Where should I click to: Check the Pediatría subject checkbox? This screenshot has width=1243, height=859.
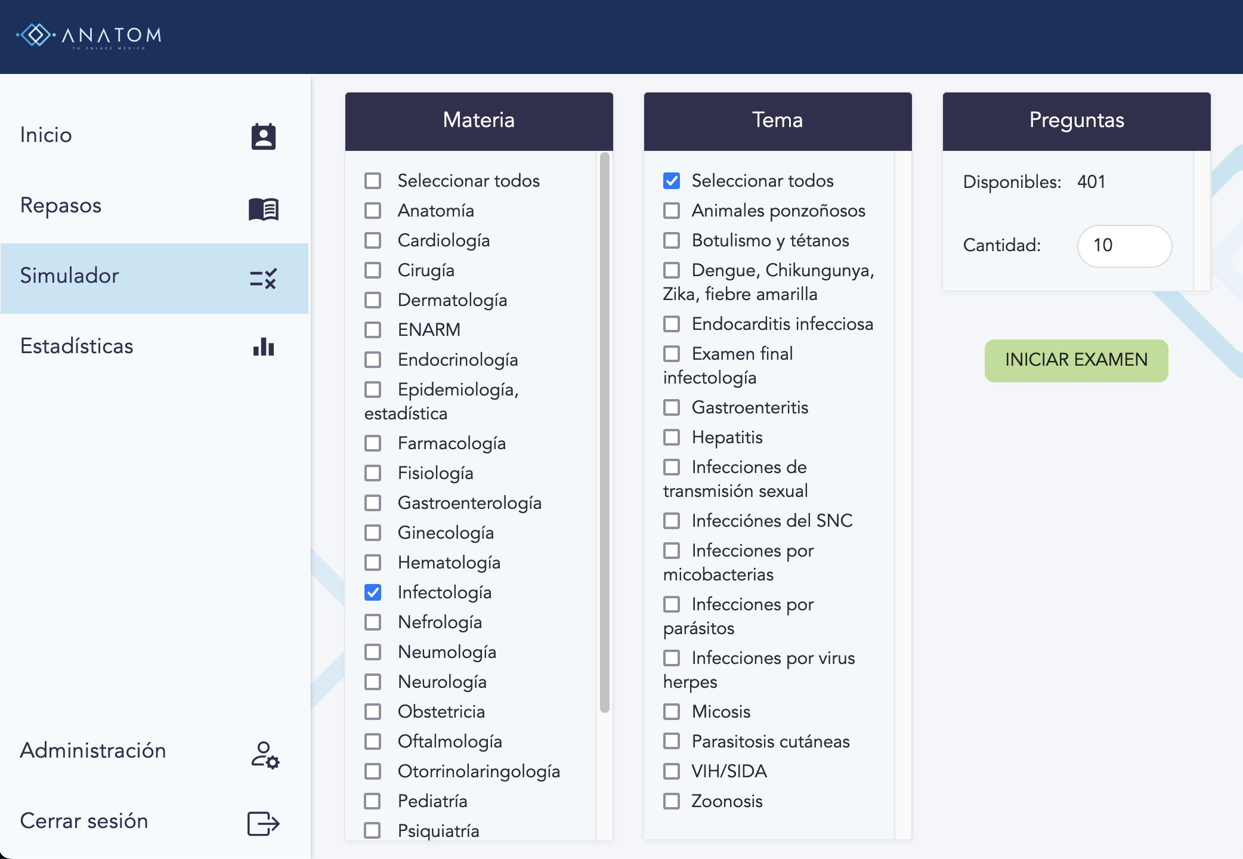tap(373, 801)
